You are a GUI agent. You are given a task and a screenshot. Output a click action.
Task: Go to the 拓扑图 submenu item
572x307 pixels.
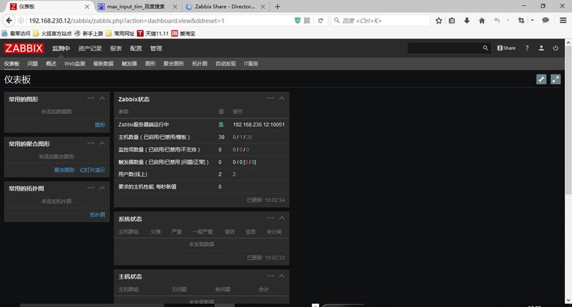pos(200,64)
